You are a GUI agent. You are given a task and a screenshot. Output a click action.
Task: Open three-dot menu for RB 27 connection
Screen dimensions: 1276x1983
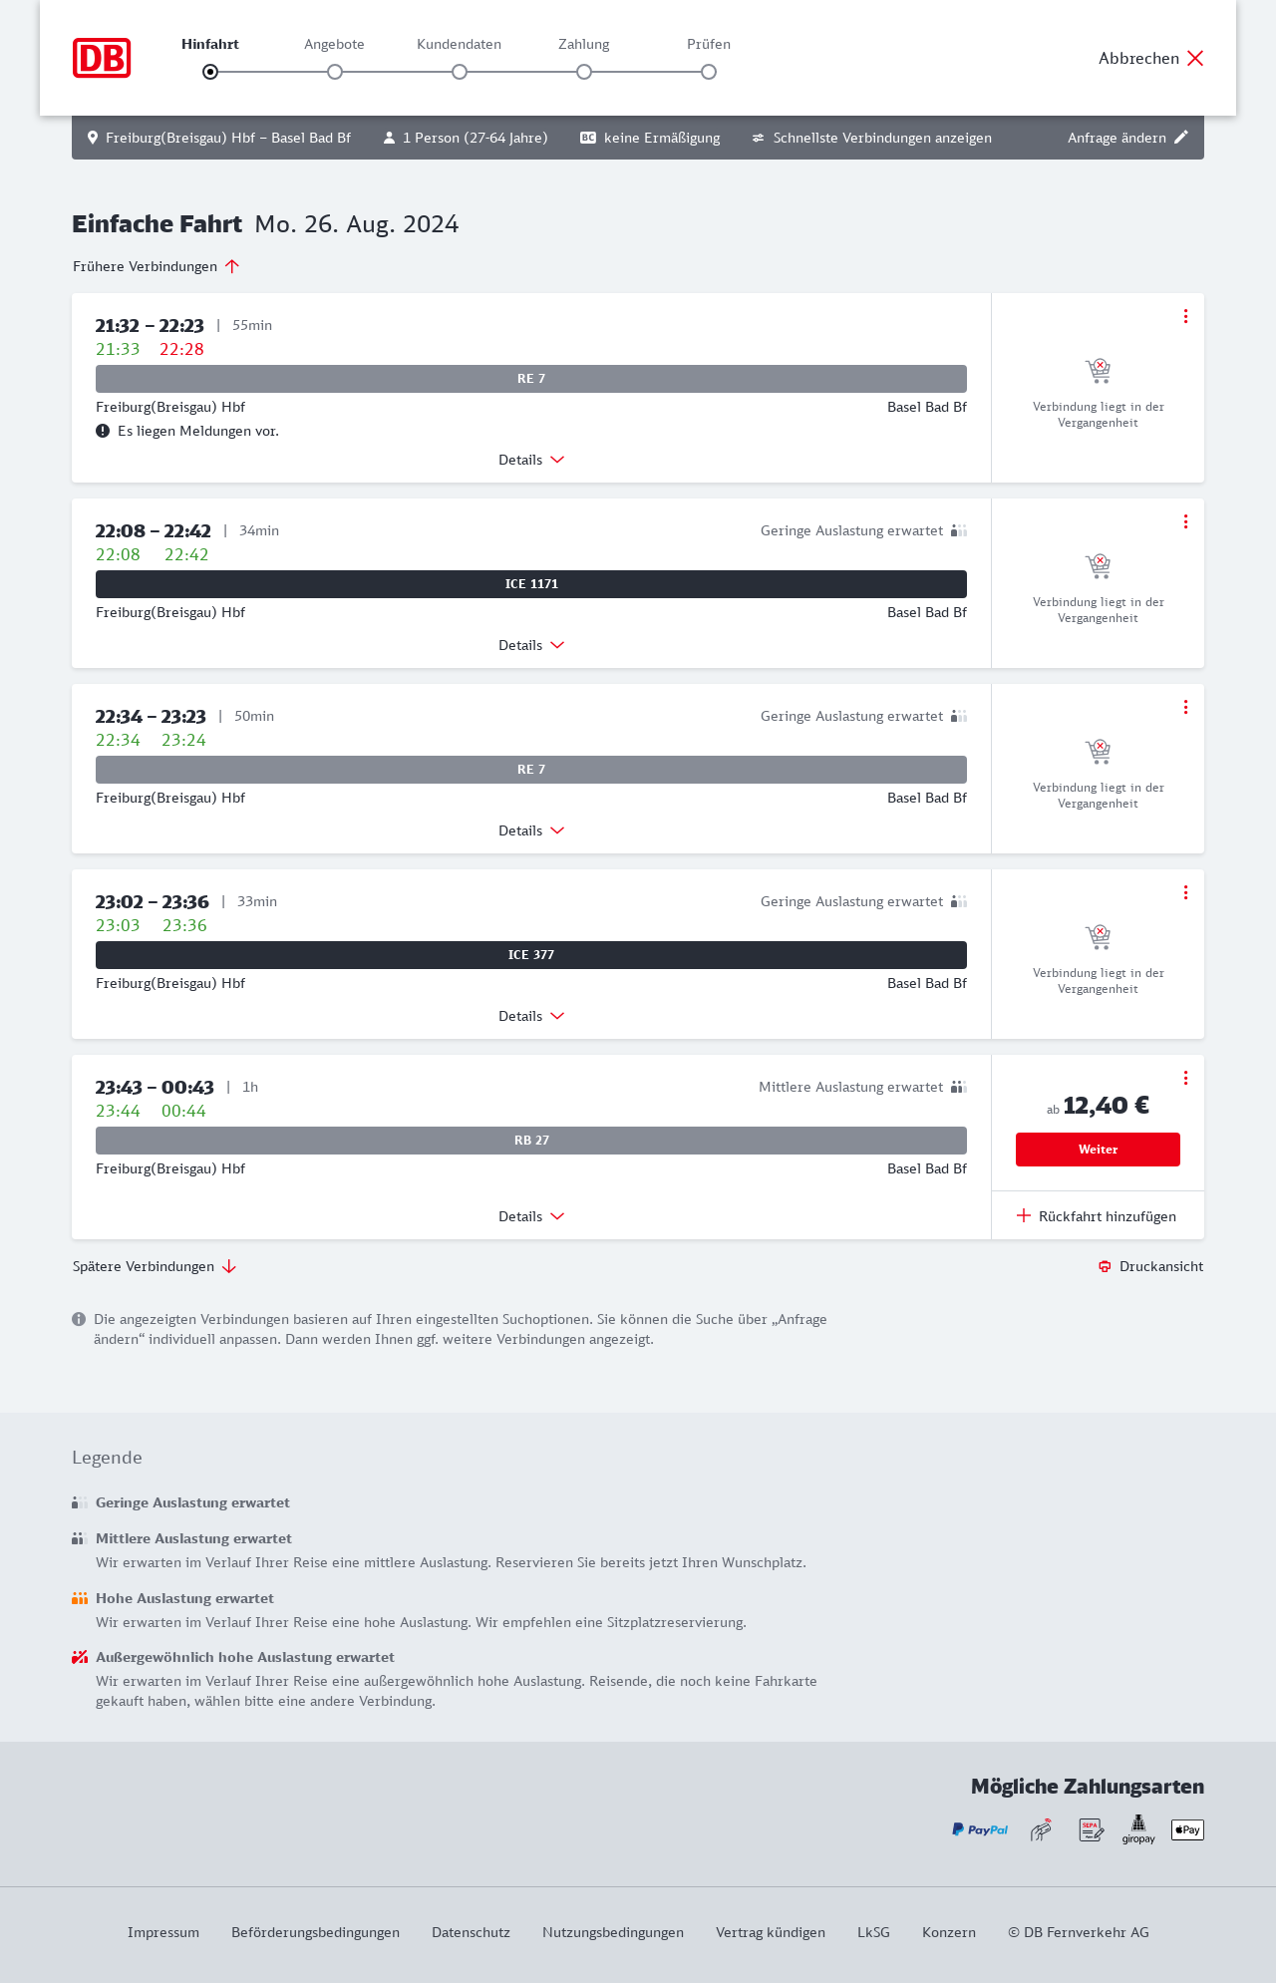coord(1185,1078)
